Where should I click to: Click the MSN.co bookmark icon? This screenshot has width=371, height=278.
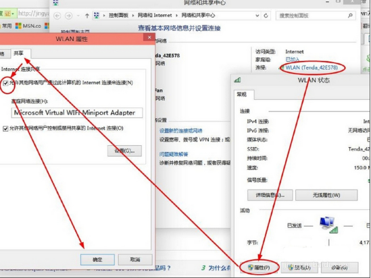tap(18, 26)
